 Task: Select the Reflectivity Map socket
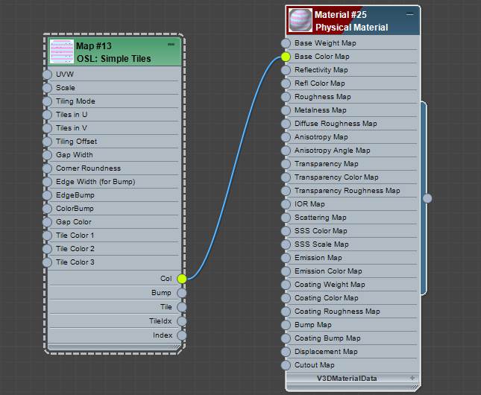click(x=286, y=70)
